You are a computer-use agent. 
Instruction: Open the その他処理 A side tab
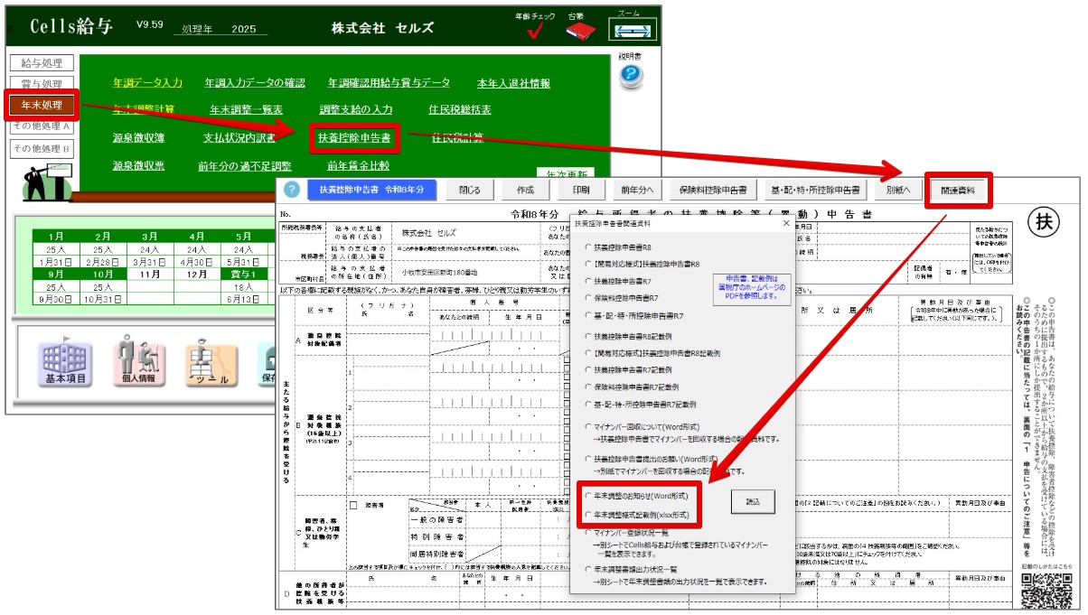point(42,126)
